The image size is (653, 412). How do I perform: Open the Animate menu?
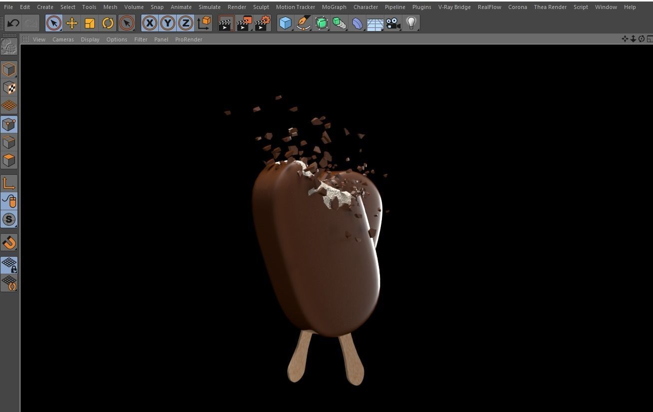click(x=181, y=7)
